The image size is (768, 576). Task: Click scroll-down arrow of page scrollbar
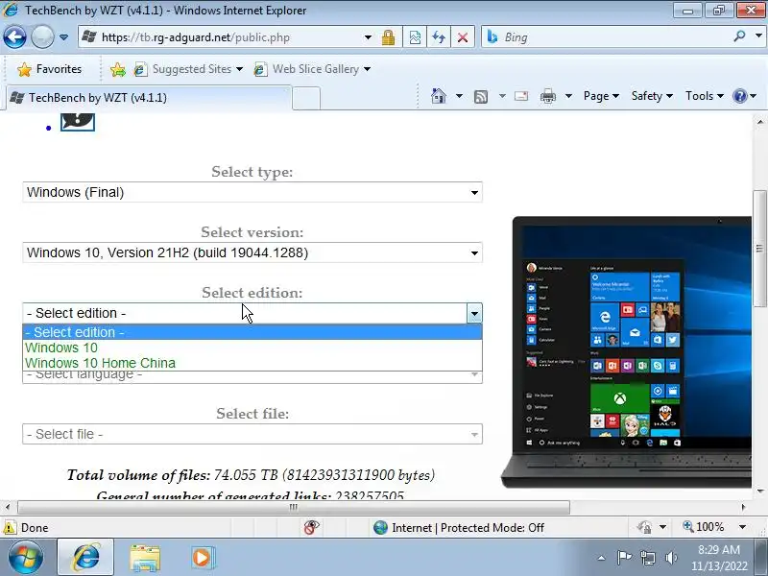click(759, 492)
